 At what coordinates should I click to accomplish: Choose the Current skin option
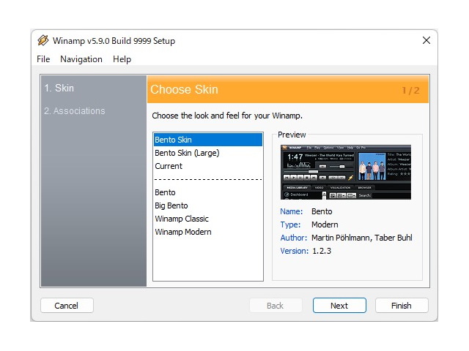tap(208, 166)
